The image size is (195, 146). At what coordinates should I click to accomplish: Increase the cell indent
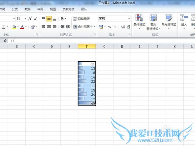point(68,27)
